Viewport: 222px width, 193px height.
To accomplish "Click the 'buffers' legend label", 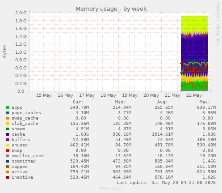I will (21, 140).
